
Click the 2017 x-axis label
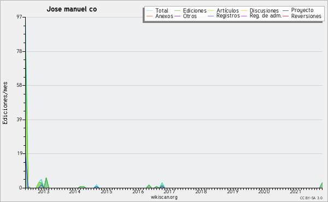(169, 192)
